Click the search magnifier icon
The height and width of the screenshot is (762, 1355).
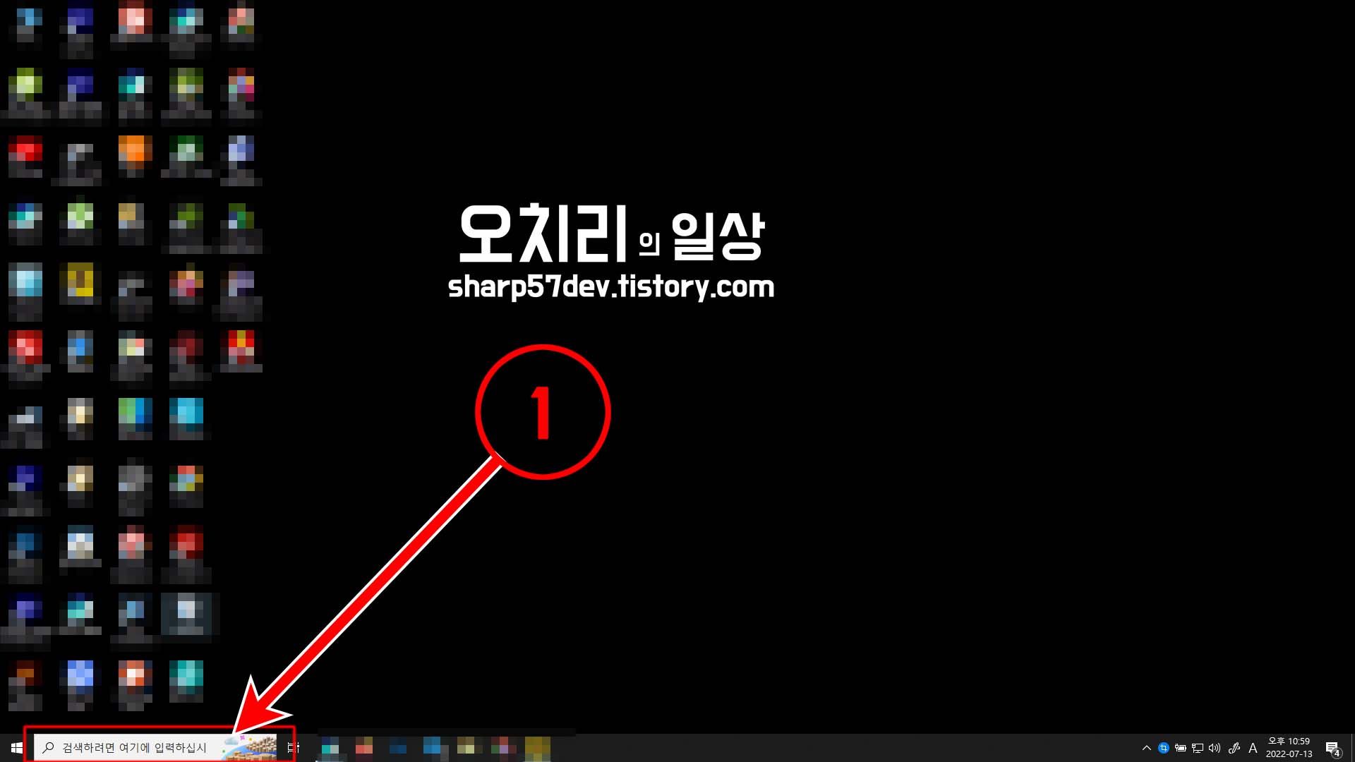[48, 748]
